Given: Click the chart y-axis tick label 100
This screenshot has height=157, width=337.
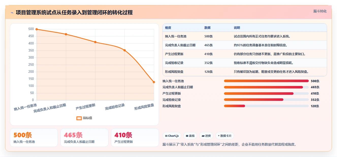Looking at the screenshot, I should tap(31, 86).
